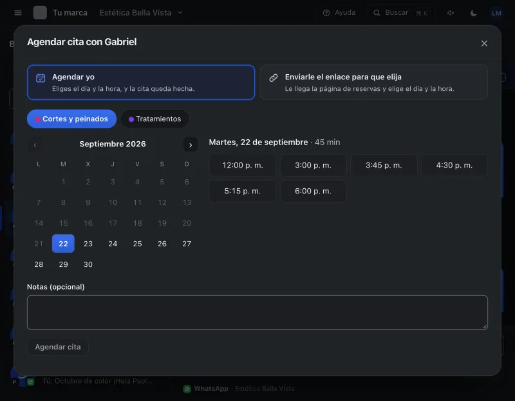The image size is (515, 401).
Task: Click the calendar-check icon in Agendar yo
Action: pyautogui.click(x=41, y=78)
